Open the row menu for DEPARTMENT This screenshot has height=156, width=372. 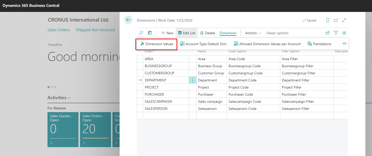click(x=192, y=80)
